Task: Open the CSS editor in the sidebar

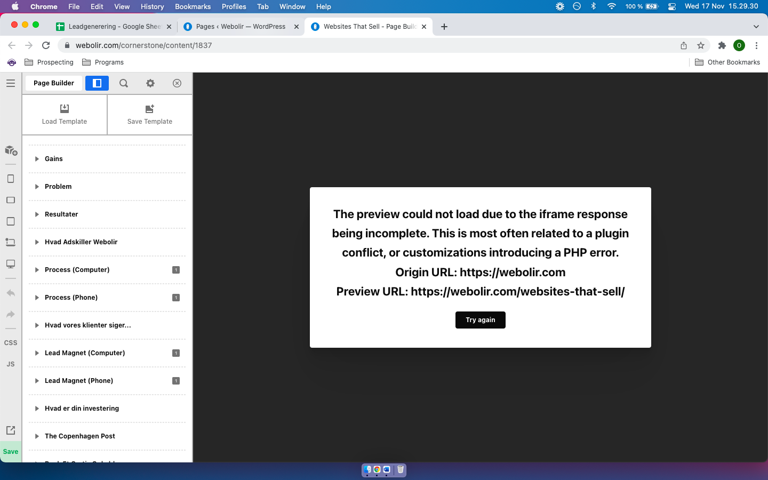Action: click(11, 343)
